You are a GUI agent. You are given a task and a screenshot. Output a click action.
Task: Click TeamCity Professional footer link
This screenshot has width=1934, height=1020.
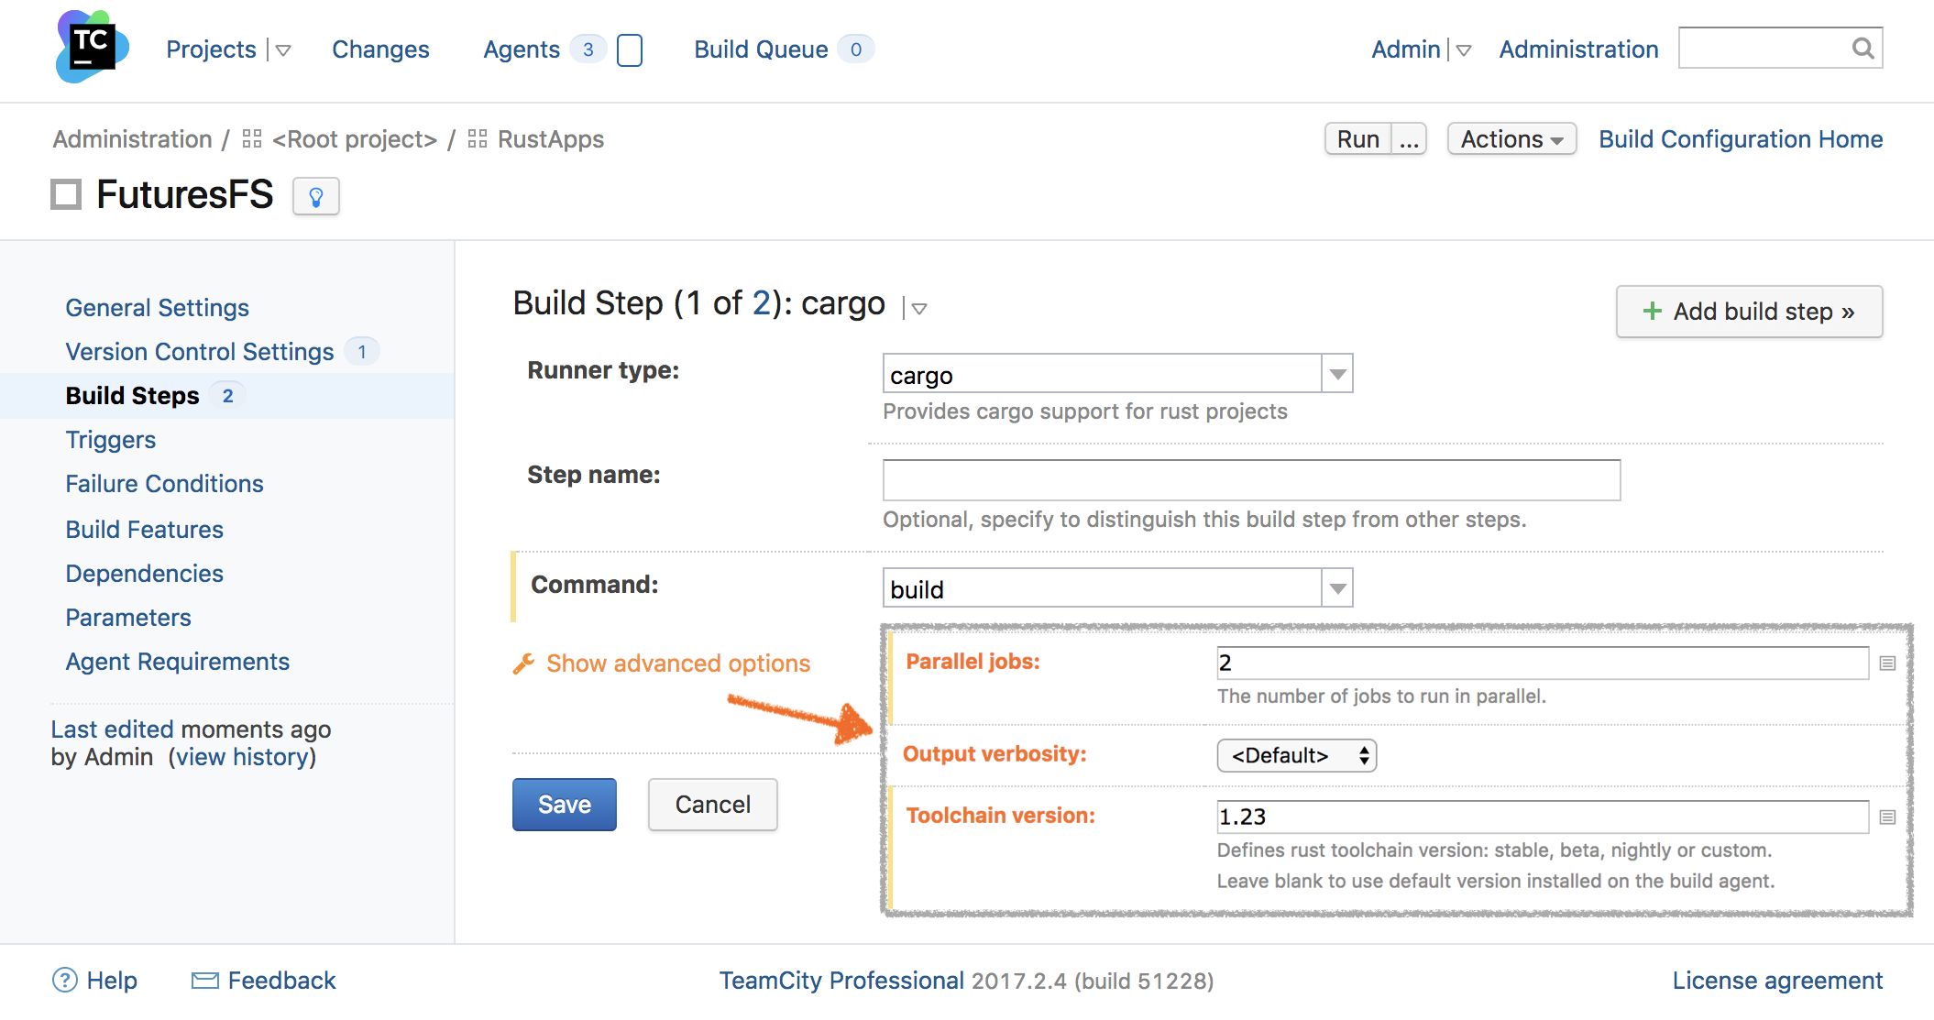841,981
